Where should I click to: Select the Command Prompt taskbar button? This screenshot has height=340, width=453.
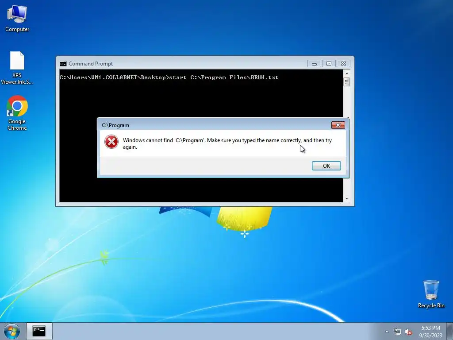coord(39,331)
